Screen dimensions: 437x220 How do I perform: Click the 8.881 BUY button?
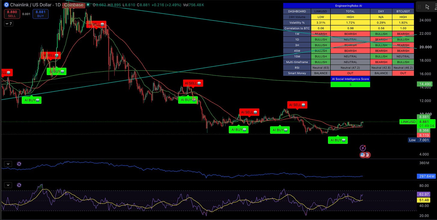click(x=41, y=14)
